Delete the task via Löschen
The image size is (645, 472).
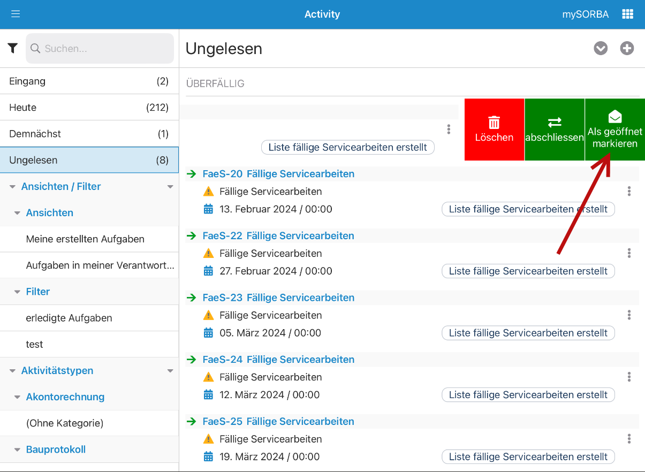click(x=494, y=130)
